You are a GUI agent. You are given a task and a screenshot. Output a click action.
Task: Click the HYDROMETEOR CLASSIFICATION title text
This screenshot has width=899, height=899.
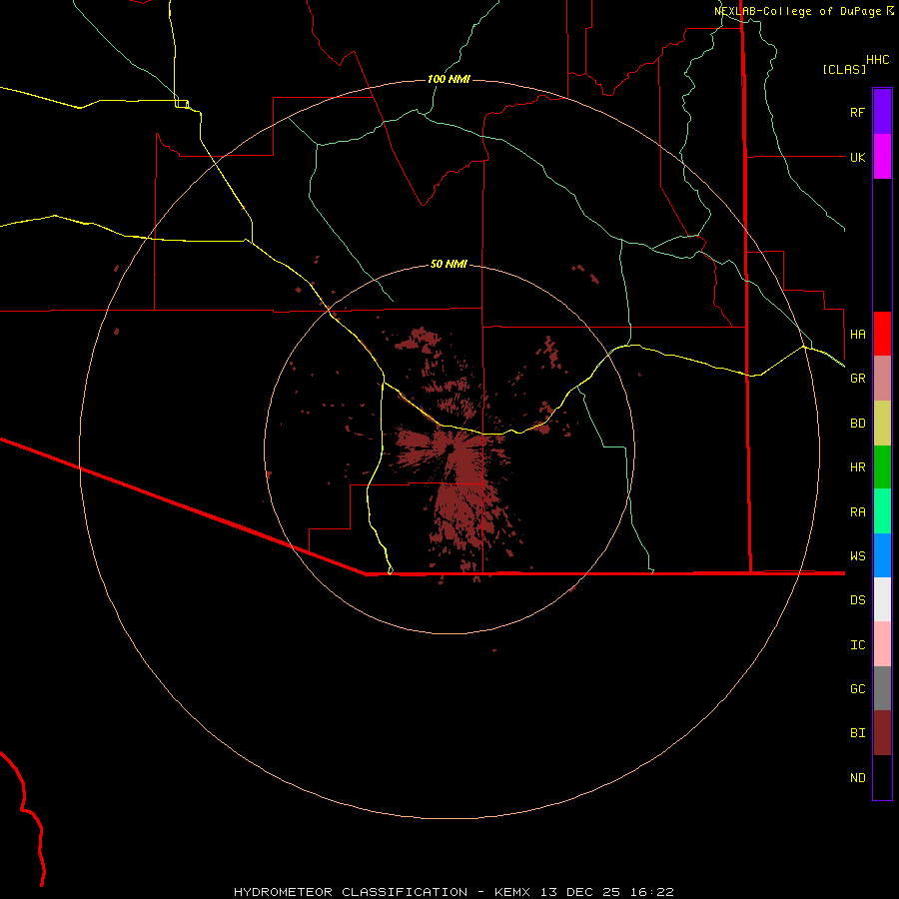[x=351, y=892]
